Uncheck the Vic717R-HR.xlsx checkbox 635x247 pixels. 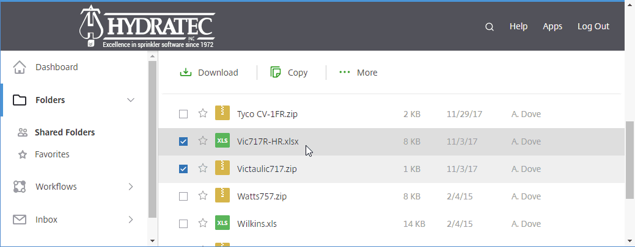click(183, 141)
